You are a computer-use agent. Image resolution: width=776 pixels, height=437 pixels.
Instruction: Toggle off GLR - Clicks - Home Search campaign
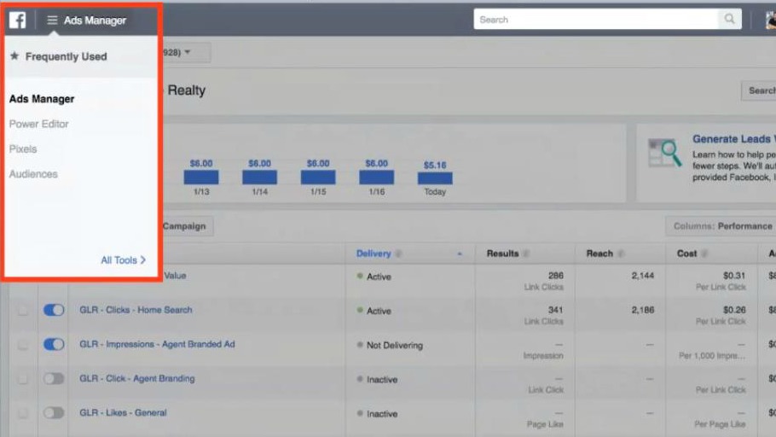tap(54, 310)
